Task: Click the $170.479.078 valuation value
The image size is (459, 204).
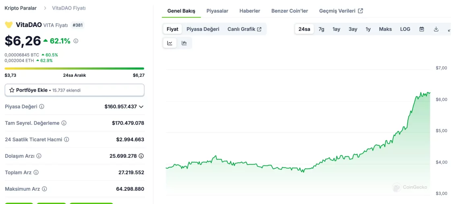Action: point(128,123)
